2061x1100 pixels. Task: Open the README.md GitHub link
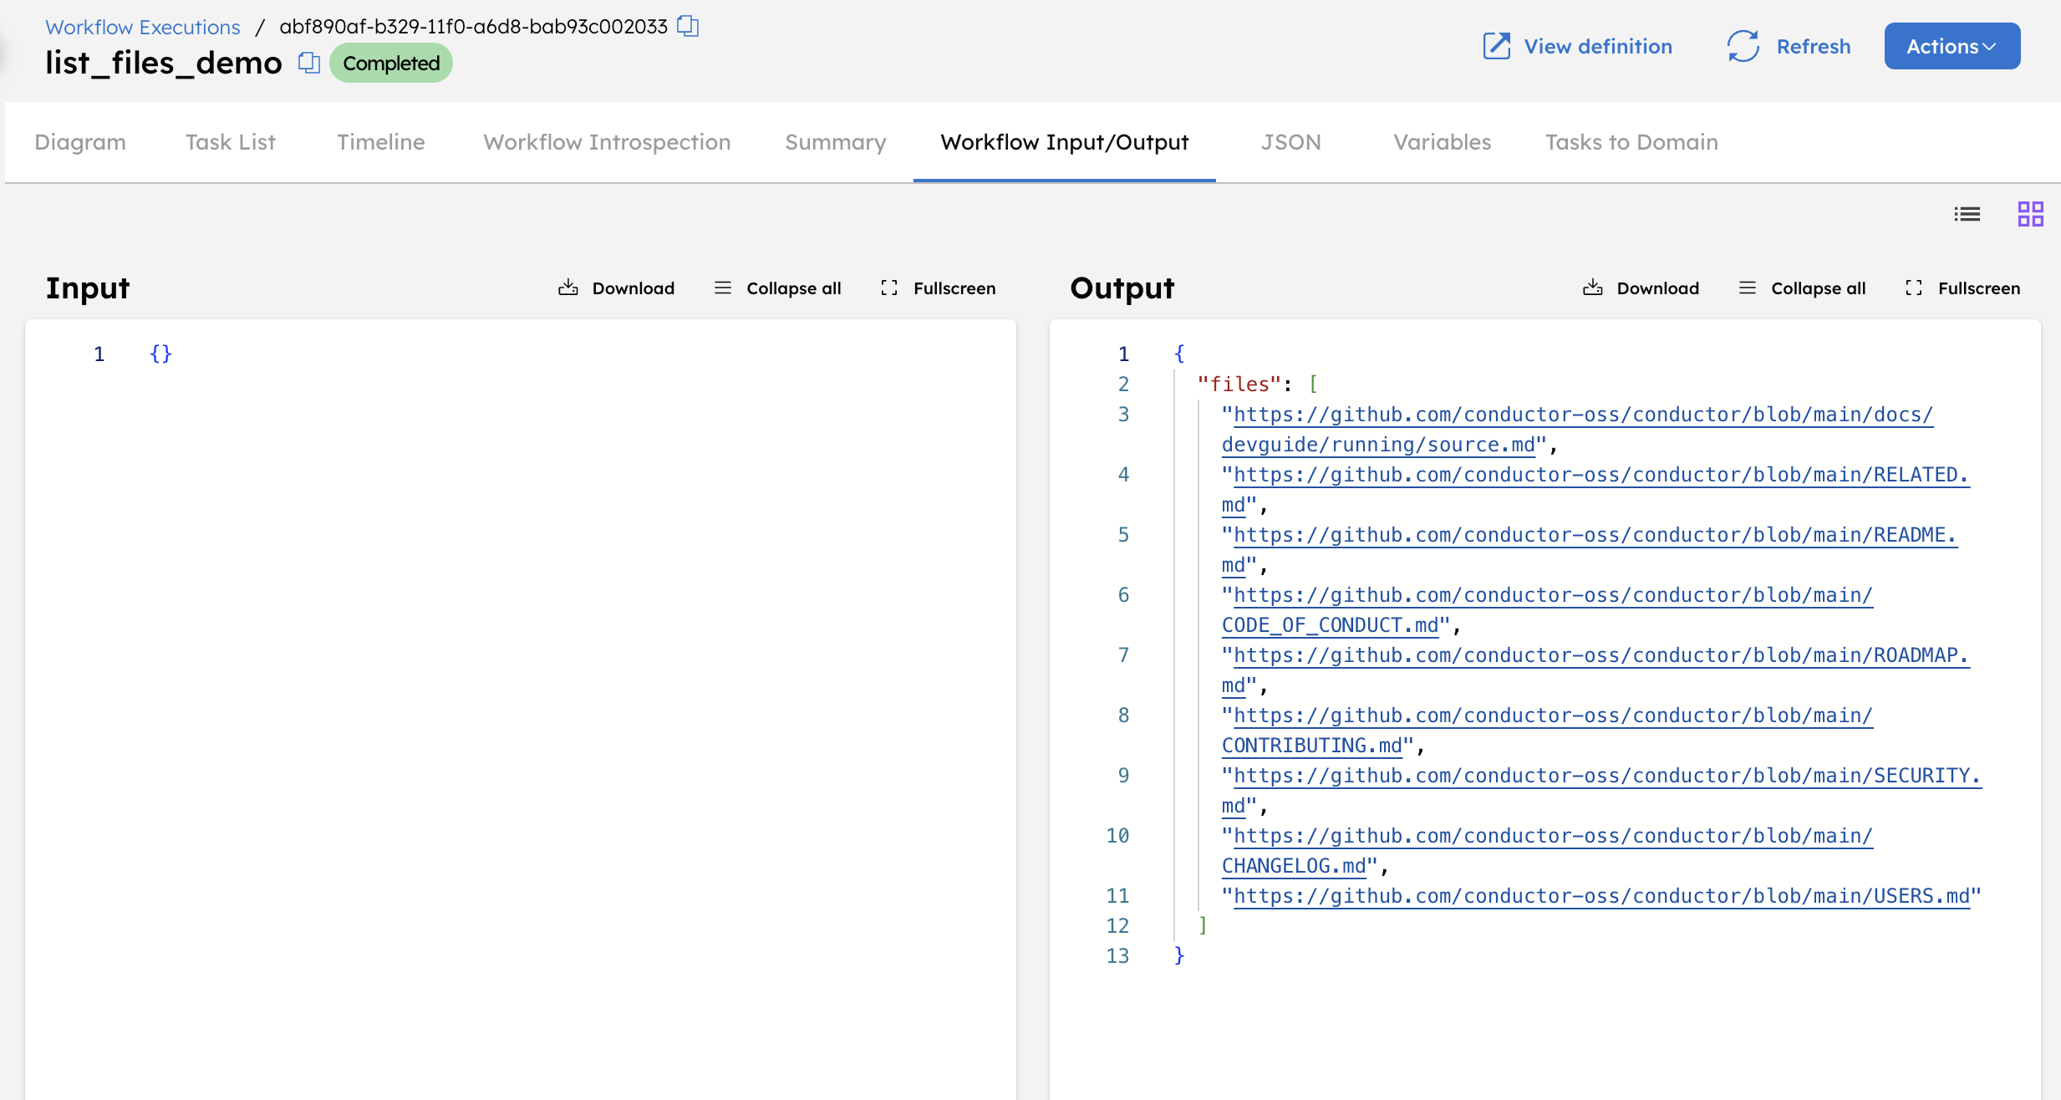pyautogui.click(x=1588, y=535)
